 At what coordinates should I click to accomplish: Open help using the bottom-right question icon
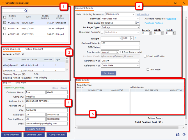[184, 135]
